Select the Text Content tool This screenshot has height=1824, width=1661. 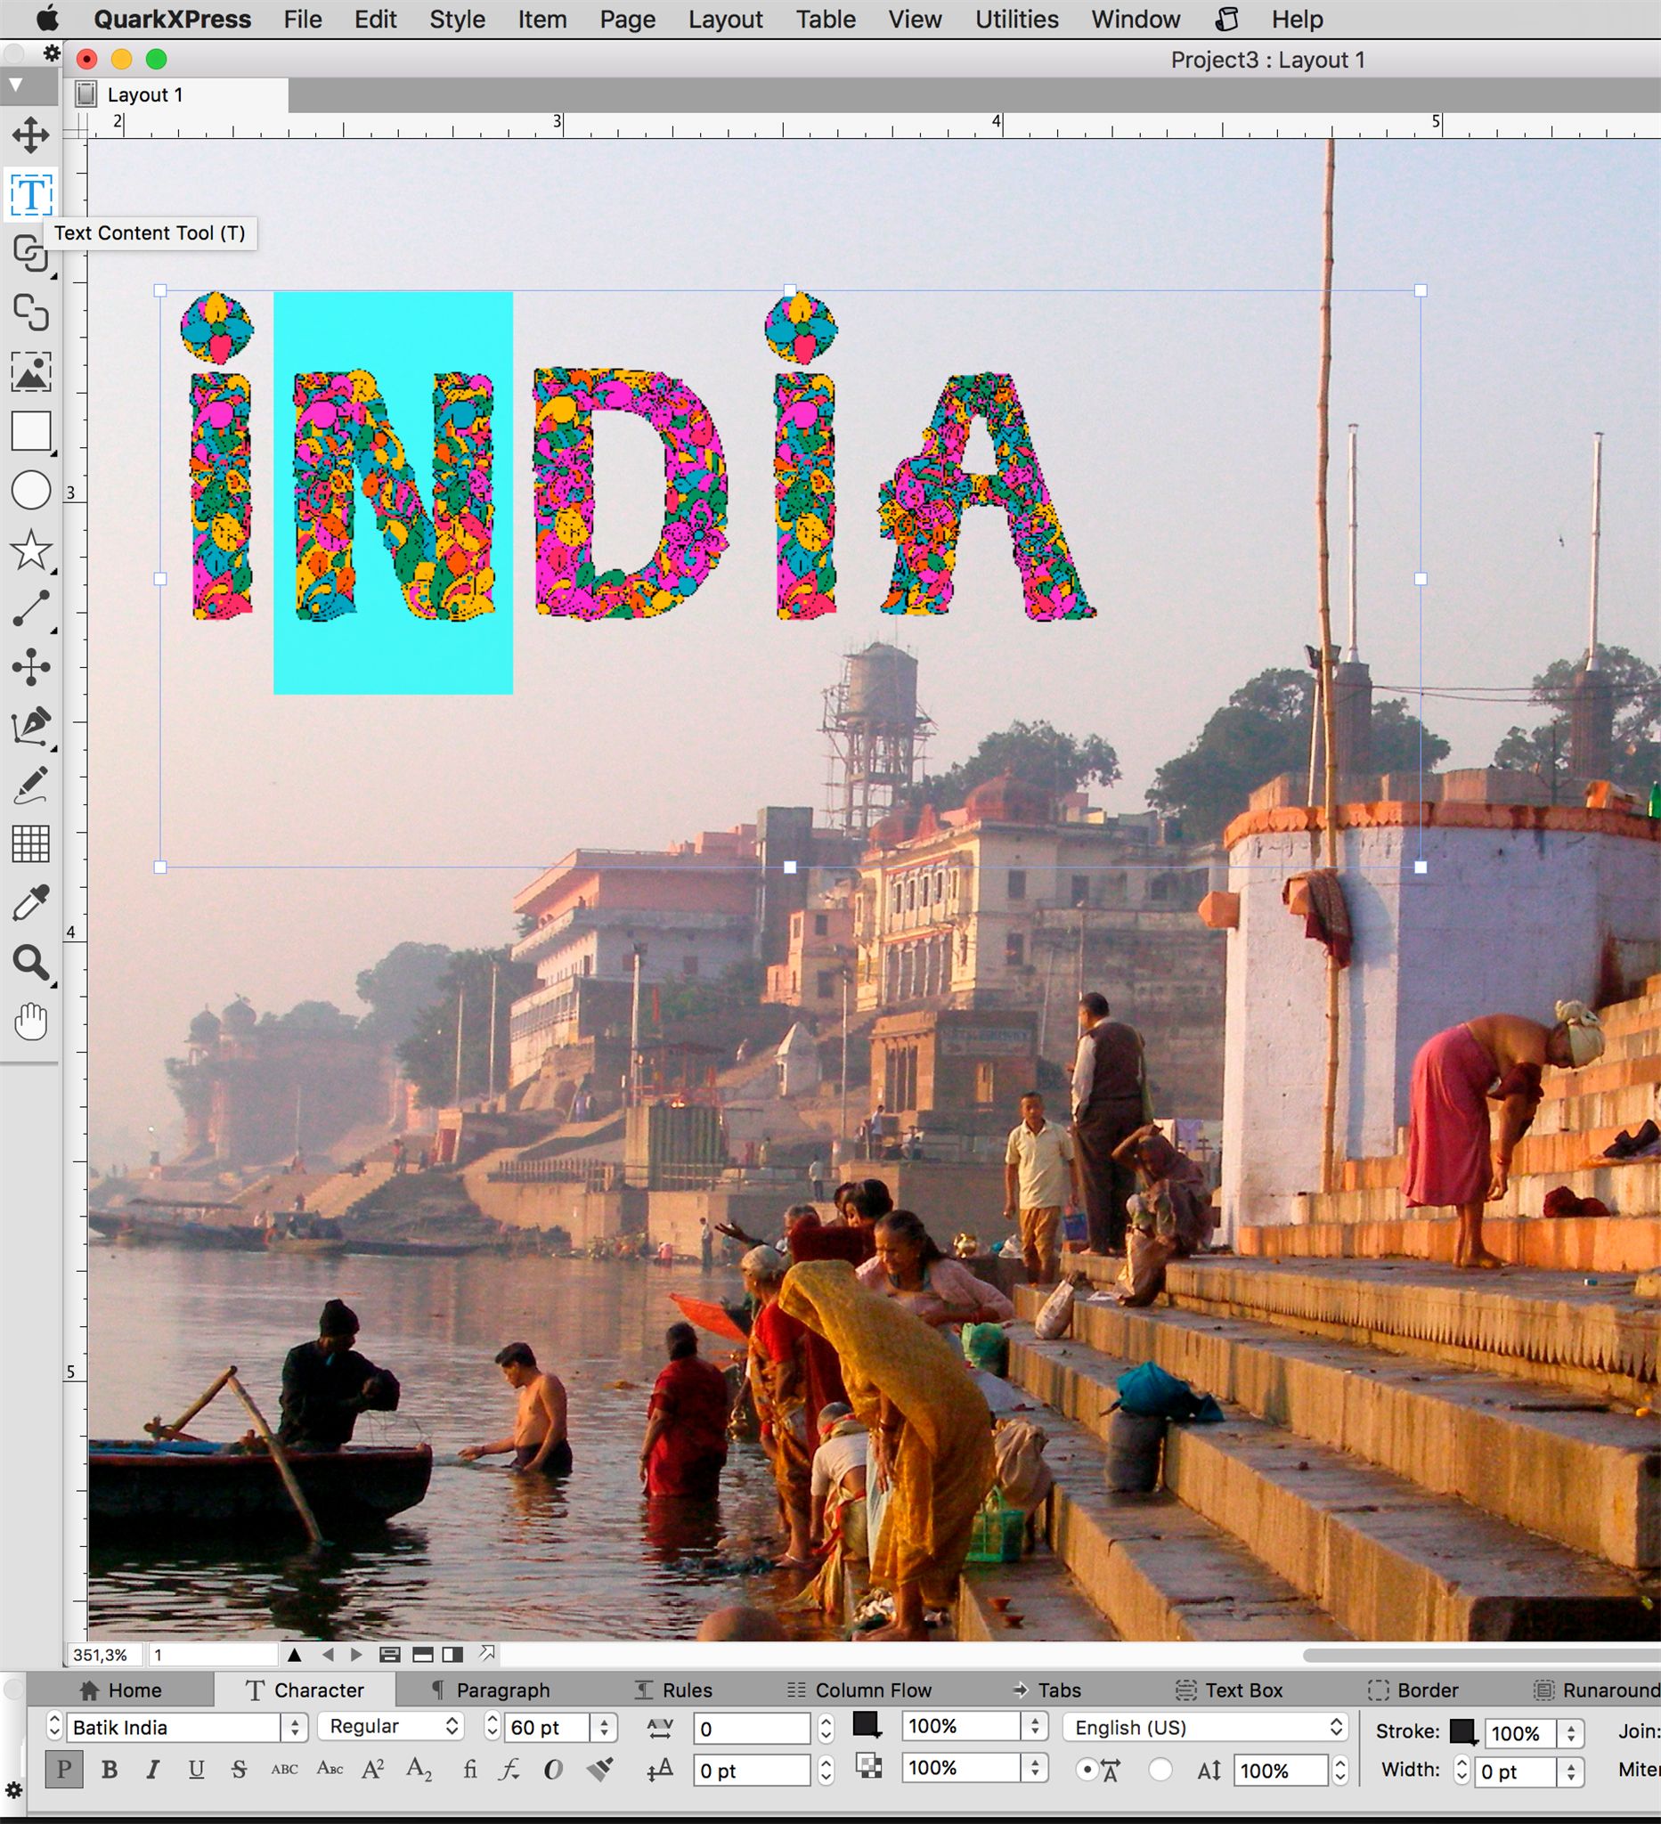coord(31,194)
